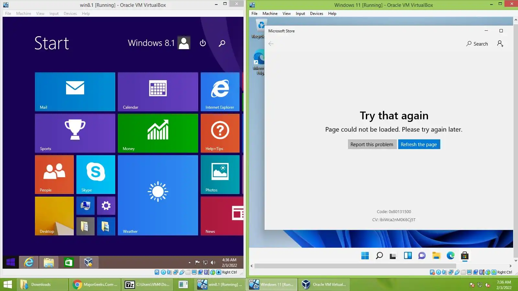Screen dimensions: 518x291
Task: Open the Mail tile in Windows 8.1
Action: click(75, 92)
